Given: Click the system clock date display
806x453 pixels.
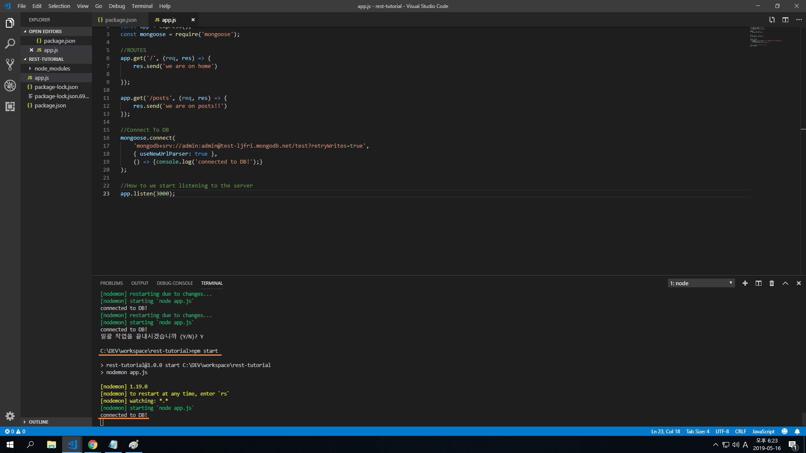Looking at the screenshot, I should pyautogui.click(x=767, y=445).
